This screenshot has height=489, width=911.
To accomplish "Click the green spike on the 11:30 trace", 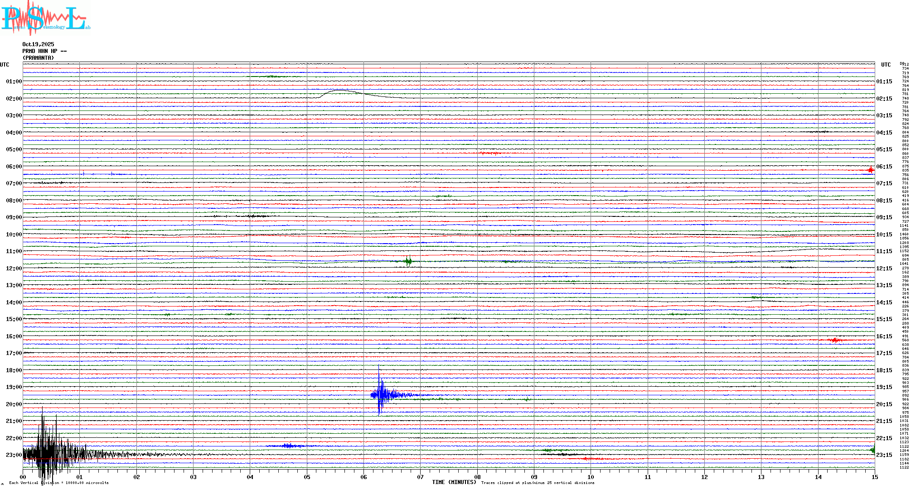I will [x=408, y=260].
